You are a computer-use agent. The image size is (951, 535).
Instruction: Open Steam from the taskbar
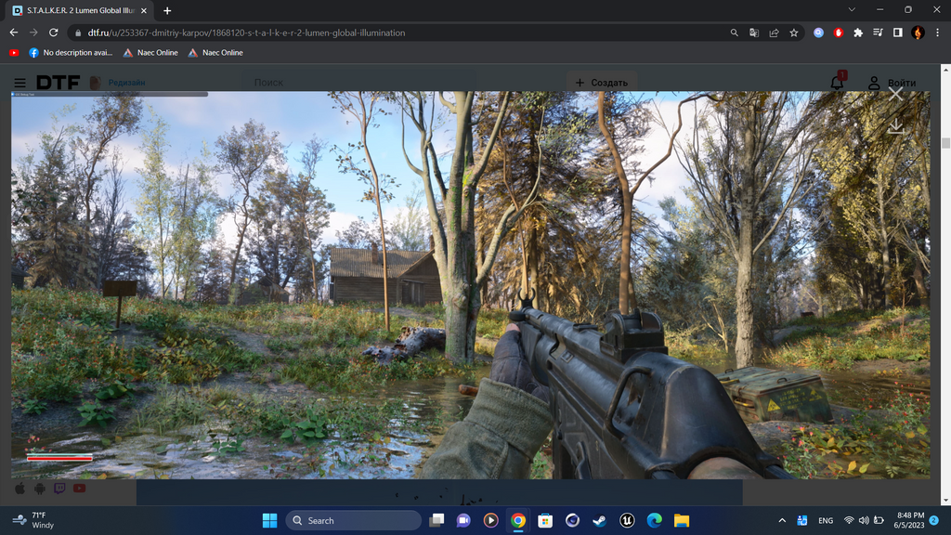click(599, 520)
